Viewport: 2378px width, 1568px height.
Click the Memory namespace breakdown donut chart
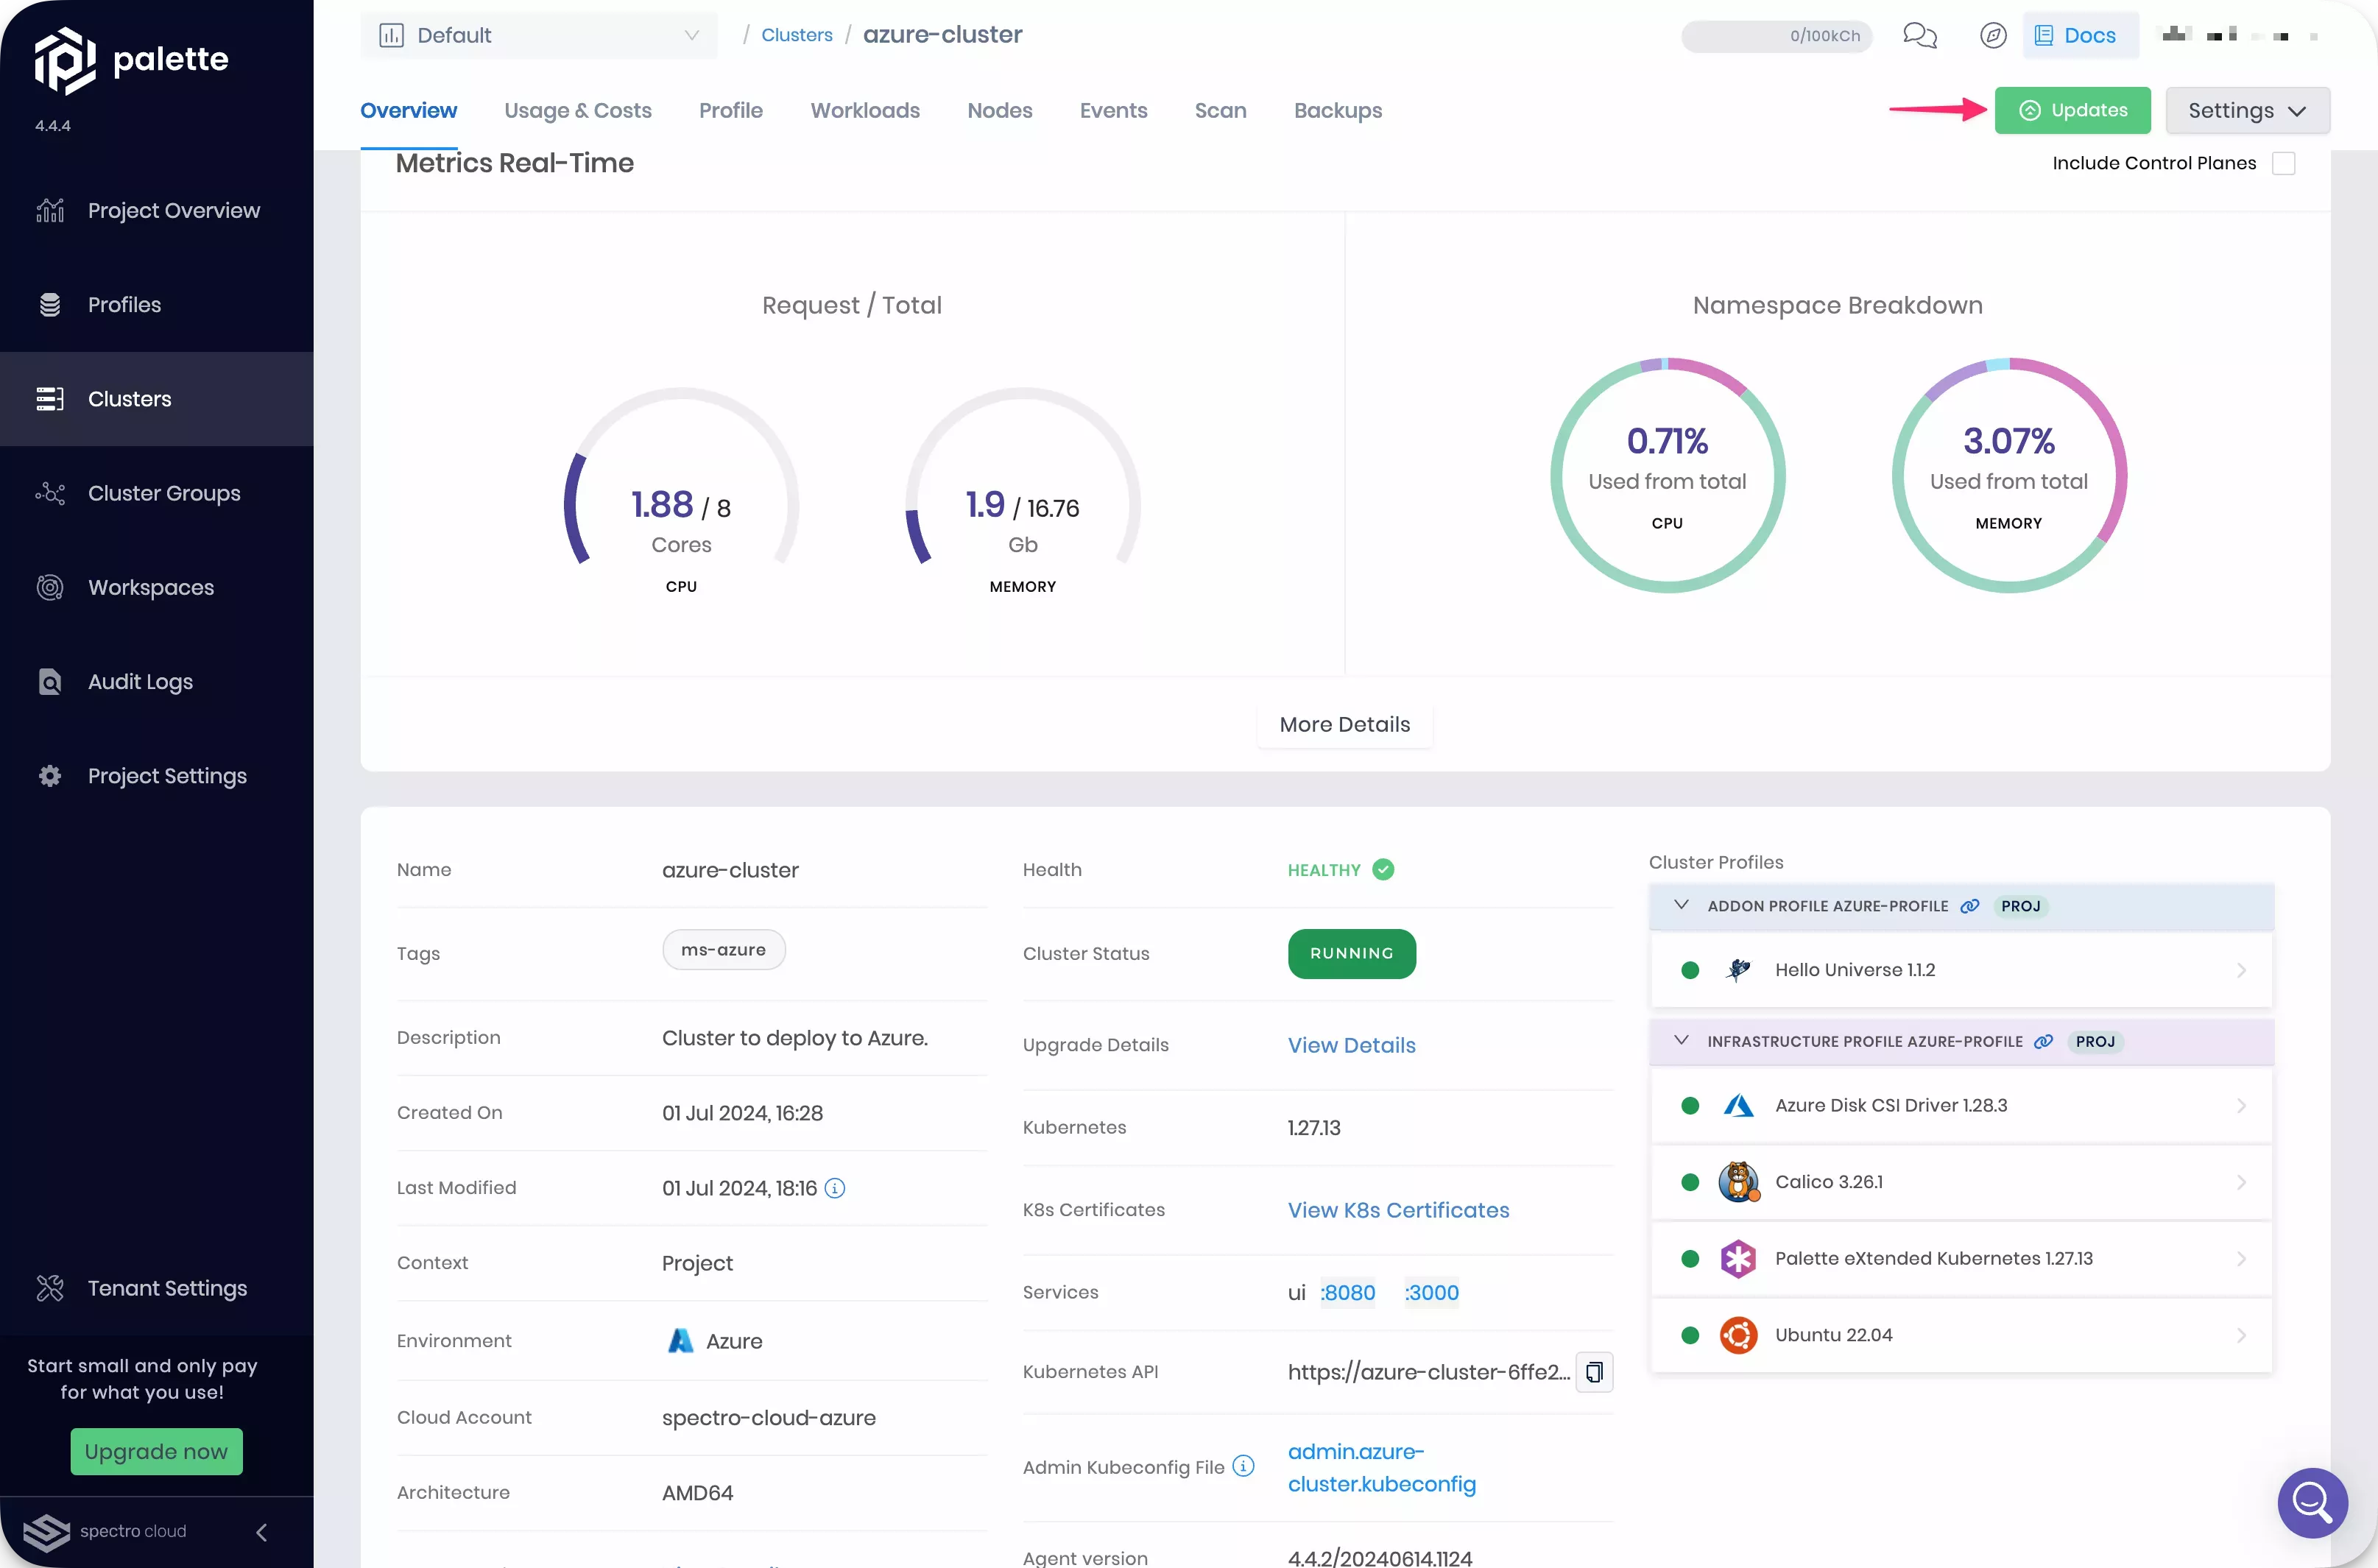coord(2008,475)
